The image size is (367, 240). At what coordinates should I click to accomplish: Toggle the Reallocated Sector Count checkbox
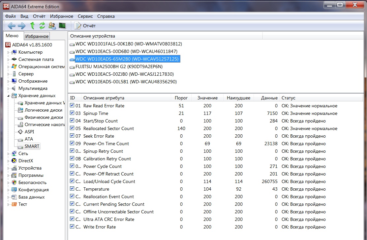[x=73, y=128]
